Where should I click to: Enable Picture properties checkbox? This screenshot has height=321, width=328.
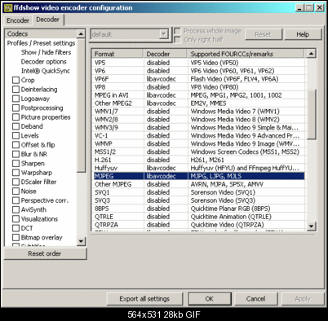click(x=16, y=117)
